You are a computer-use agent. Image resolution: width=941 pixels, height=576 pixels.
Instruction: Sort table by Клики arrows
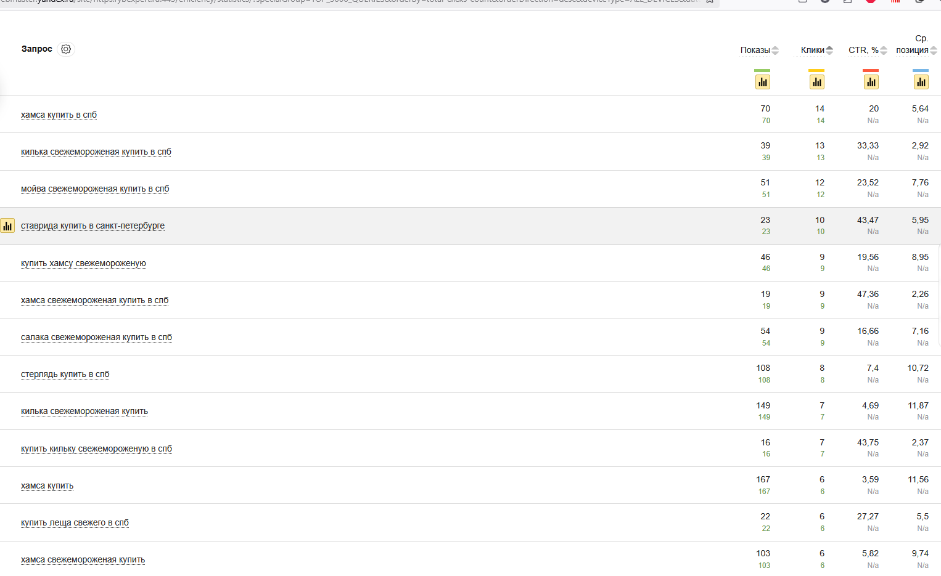point(829,51)
